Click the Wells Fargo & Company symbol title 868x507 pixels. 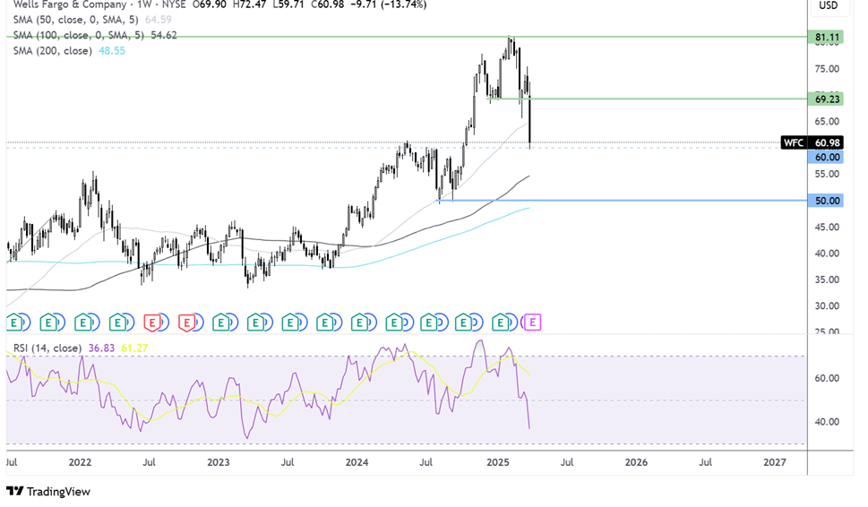point(70,5)
